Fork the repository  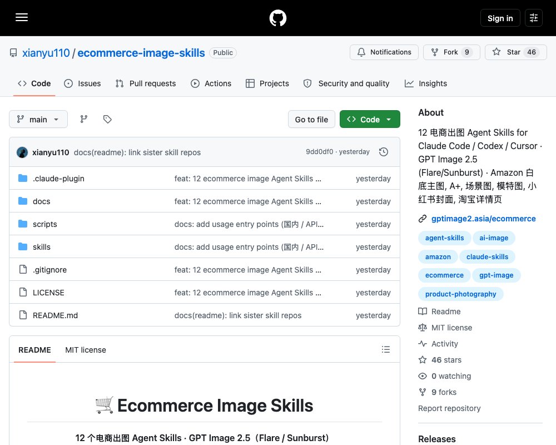(x=451, y=52)
